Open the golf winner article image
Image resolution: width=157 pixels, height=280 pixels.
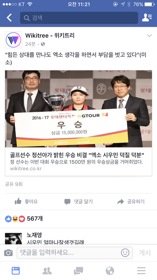[78, 109]
